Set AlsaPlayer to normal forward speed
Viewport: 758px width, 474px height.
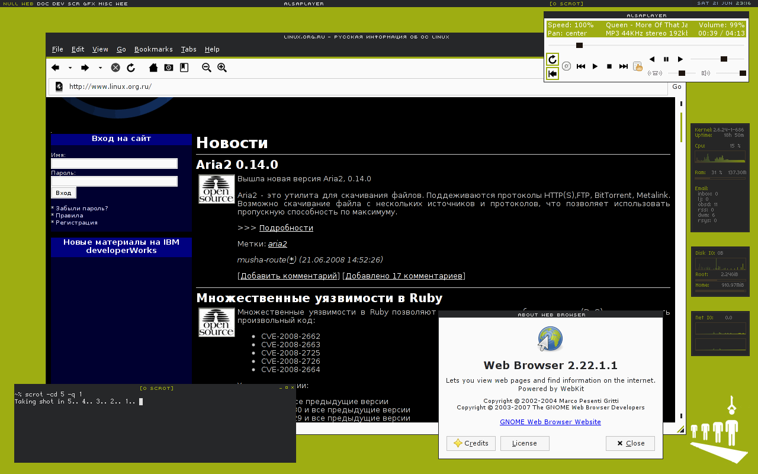click(x=680, y=59)
